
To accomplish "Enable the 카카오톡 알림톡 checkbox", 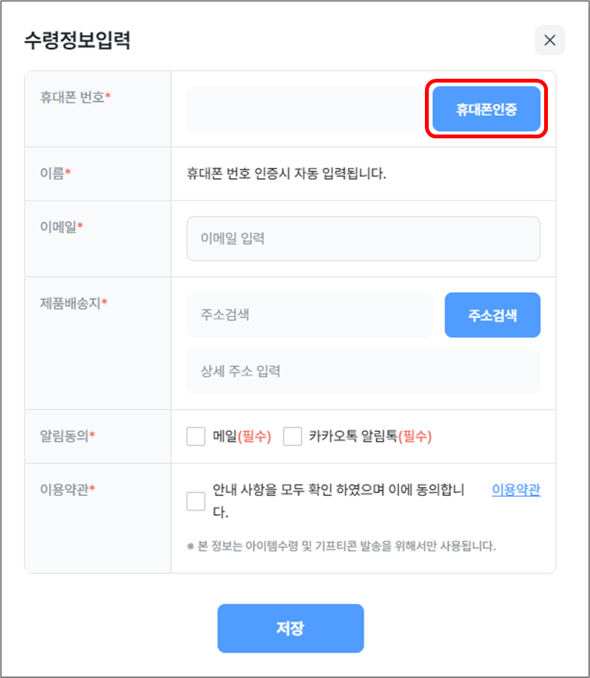I will (x=293, y=436).
